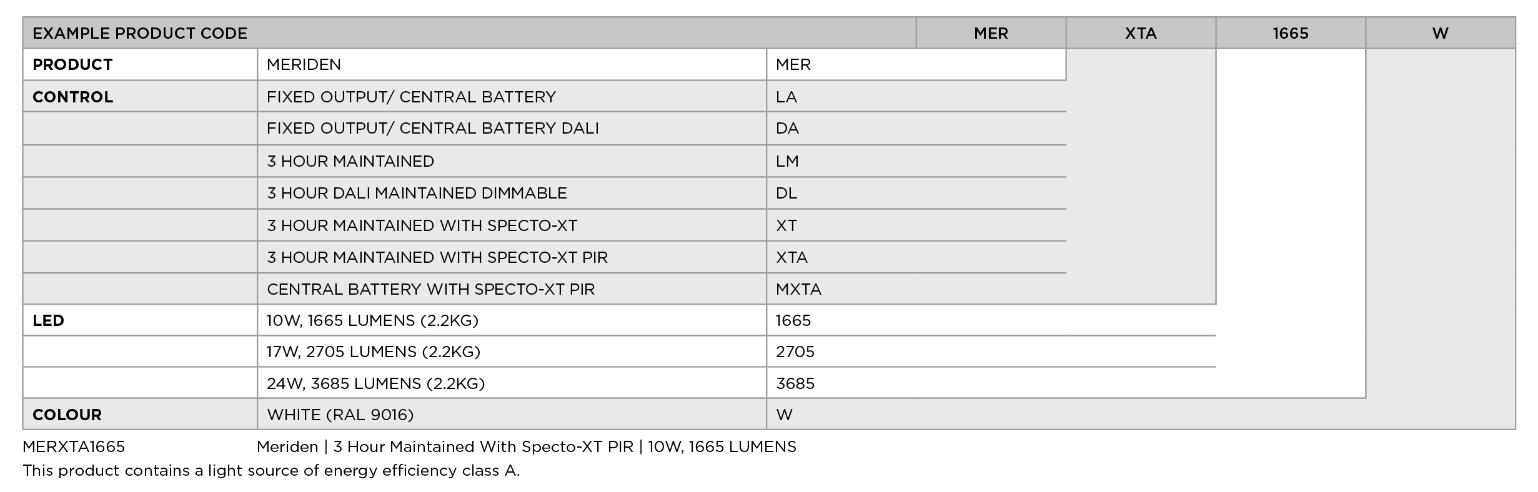Select the COLOUR row label
Image resolution: width=1538 pixels, height=492 pixels.
click(x=67, y=415)
